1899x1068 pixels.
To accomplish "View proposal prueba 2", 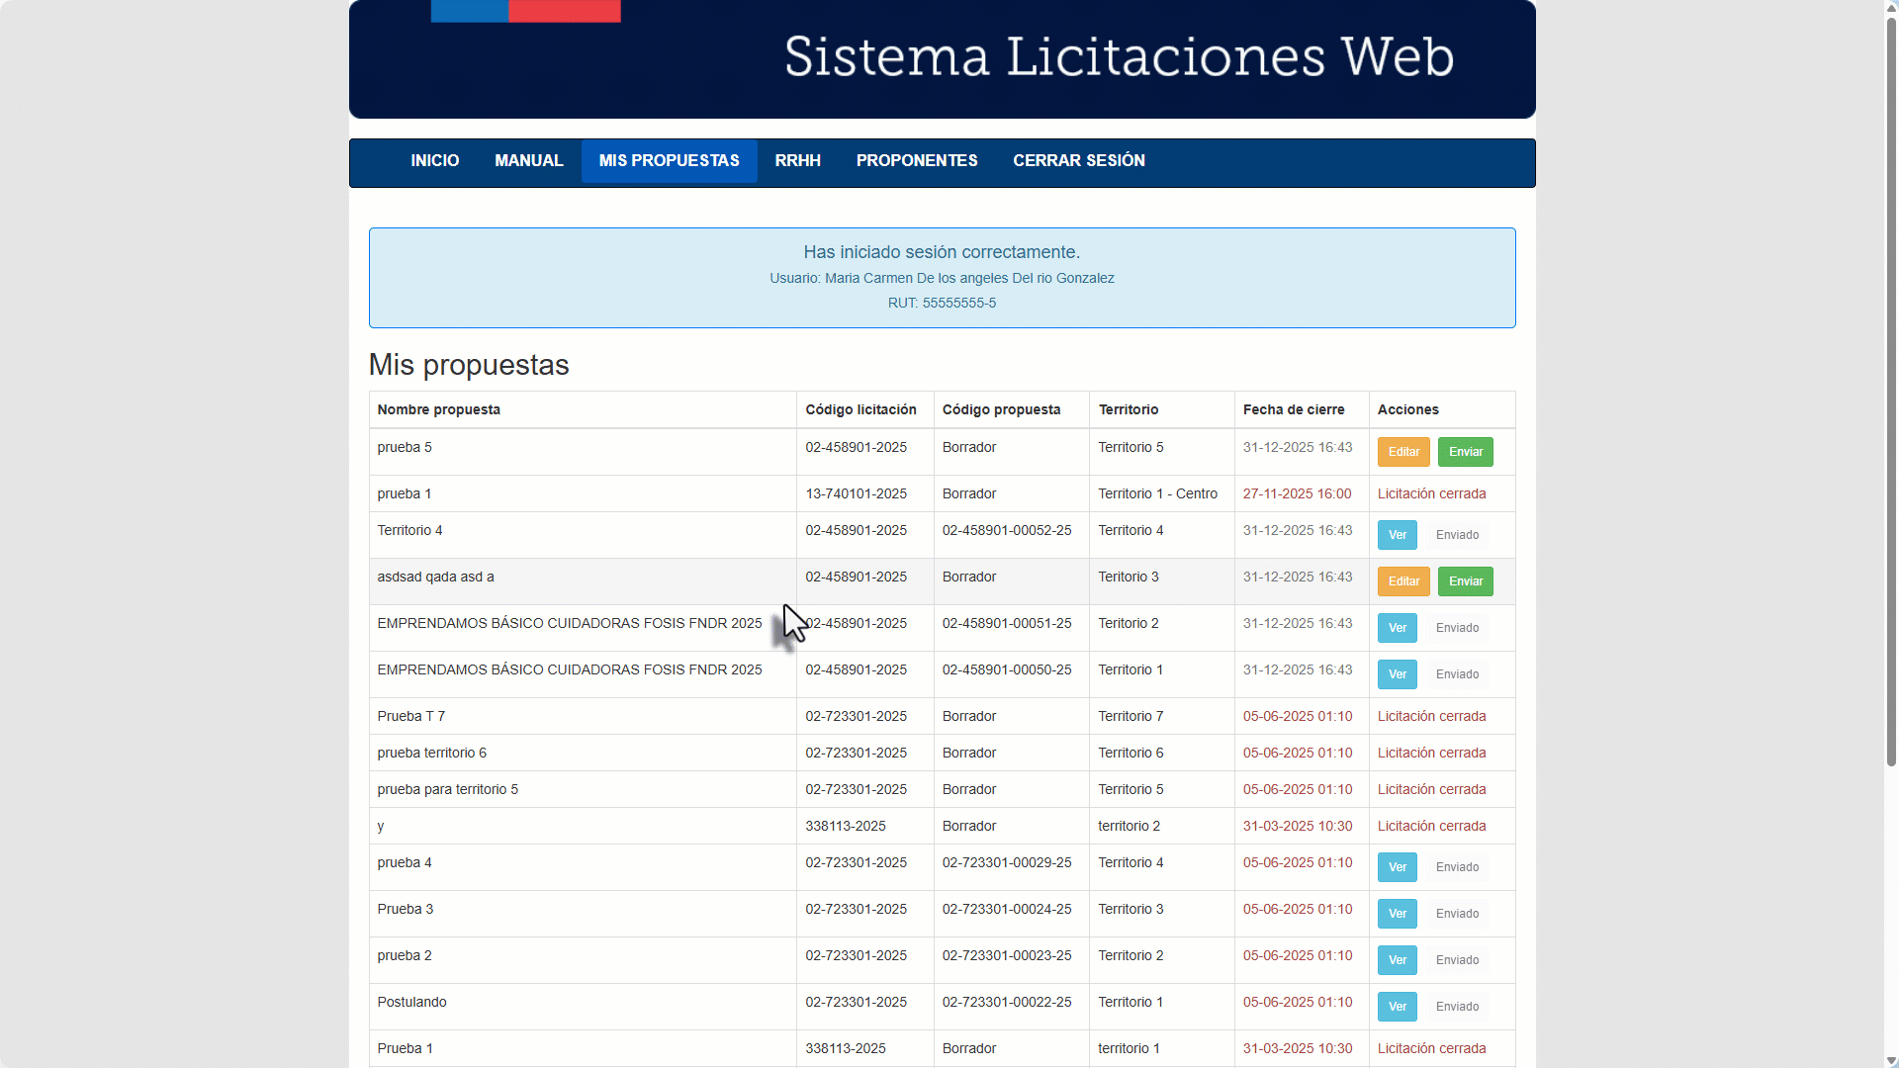I will (x=1397, y=959).
